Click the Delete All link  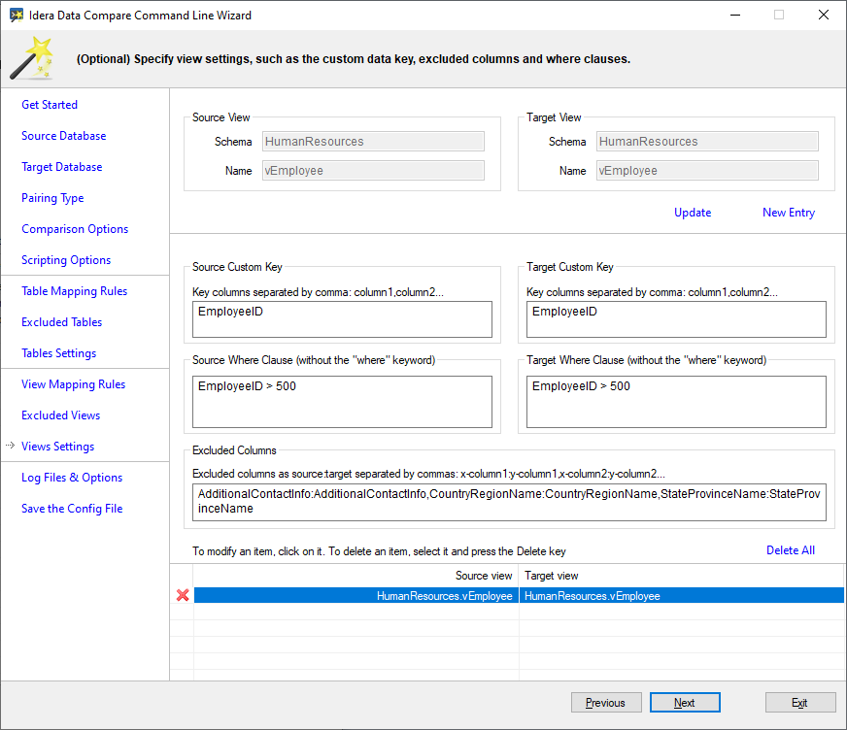click(x=790, y=550)
